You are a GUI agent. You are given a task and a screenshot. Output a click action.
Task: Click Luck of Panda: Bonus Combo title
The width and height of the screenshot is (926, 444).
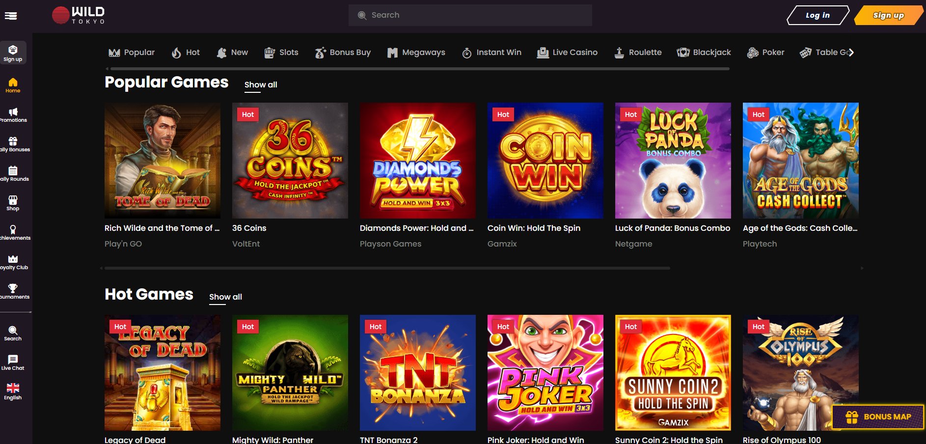pyautogui.click(x=673, y=228)
